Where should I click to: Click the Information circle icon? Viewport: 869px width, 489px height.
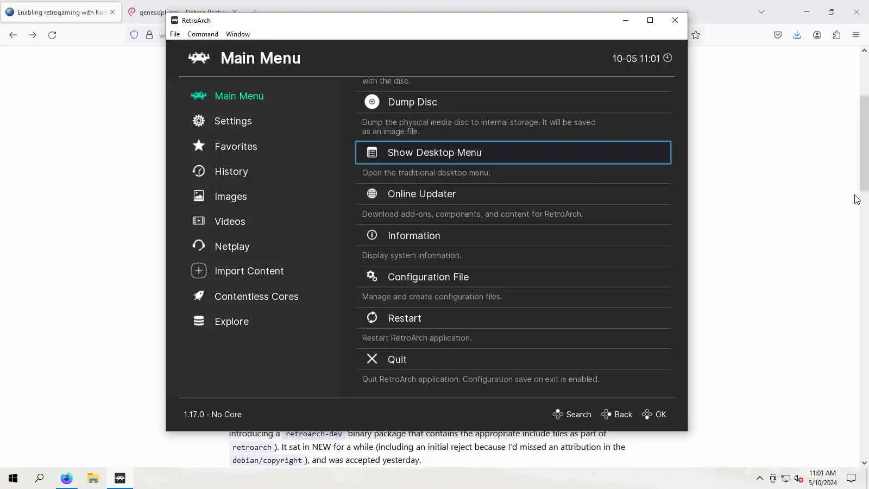pyautogui.click(x=372, y=235)
